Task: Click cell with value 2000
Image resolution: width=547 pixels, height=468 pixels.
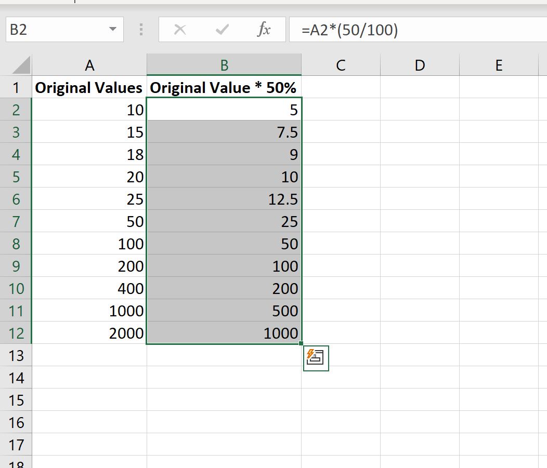Action: tap(89, 333)
